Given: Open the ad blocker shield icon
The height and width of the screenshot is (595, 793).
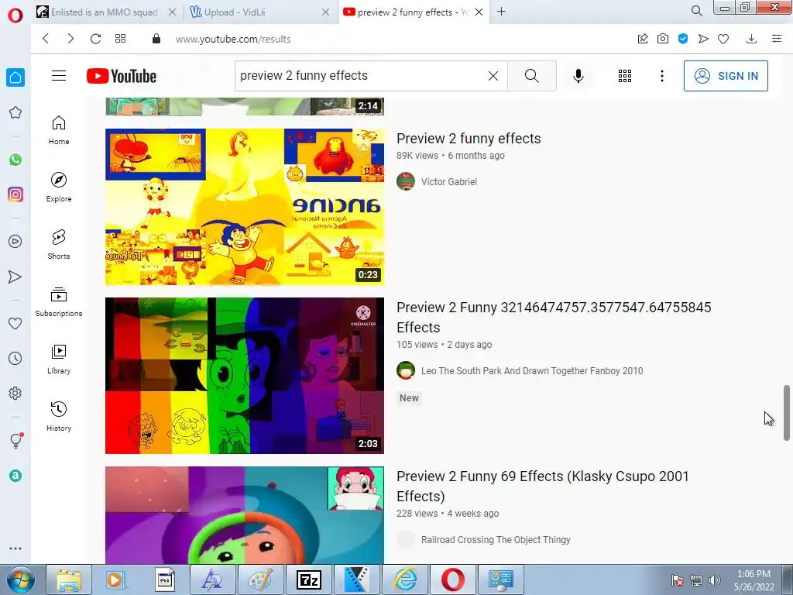Looking at the screenshot, I should pyautogui.click(x=683, y=39).
